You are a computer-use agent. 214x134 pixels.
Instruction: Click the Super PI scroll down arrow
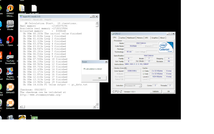(x=97, y=104)
